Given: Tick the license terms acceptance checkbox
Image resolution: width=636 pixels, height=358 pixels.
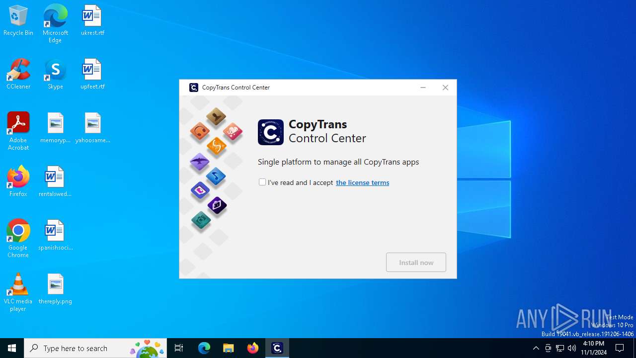Looking at the screenshot, I should pyautogui.click(x=262, y=182).
